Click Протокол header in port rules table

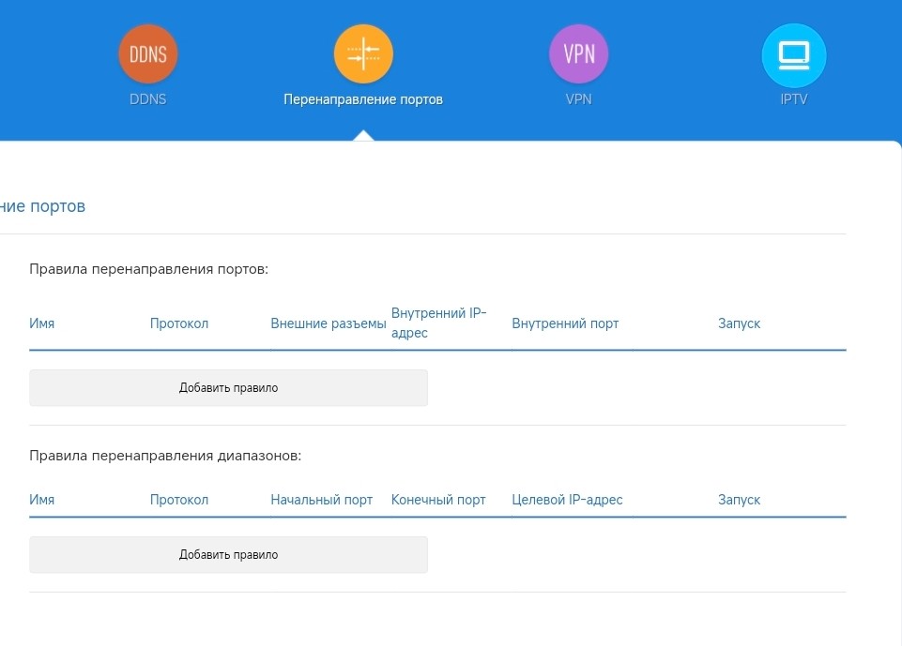point(179,323)
